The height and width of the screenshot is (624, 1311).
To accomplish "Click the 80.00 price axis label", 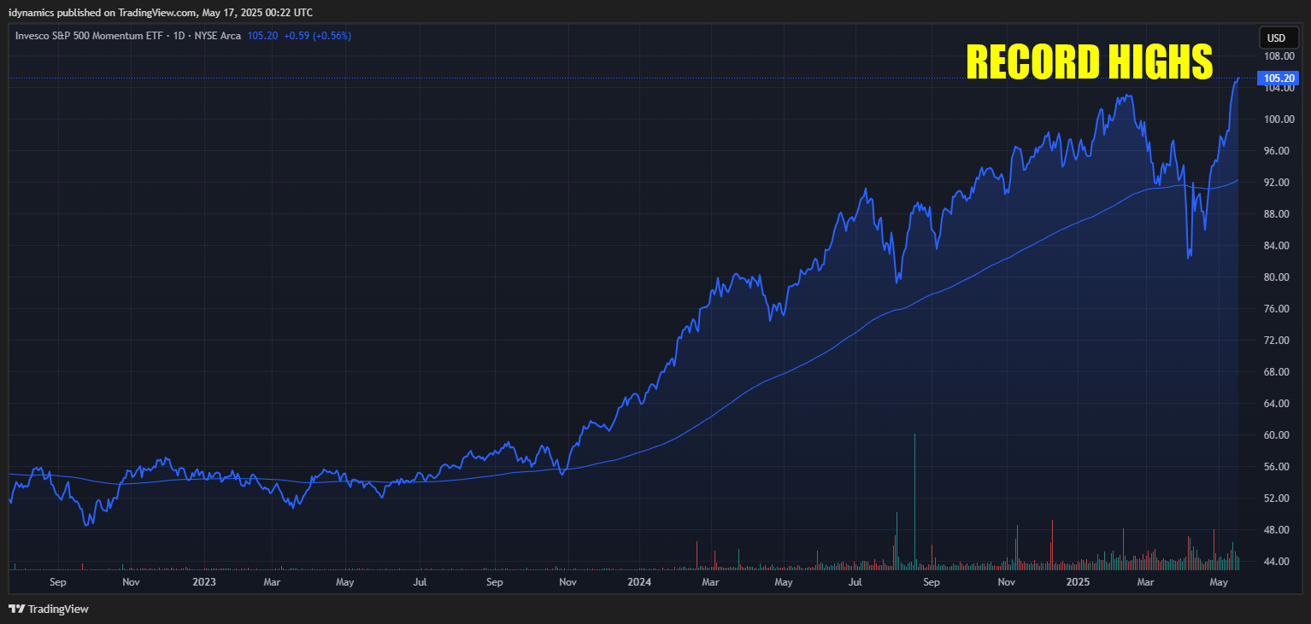I will click(1277, 277).
